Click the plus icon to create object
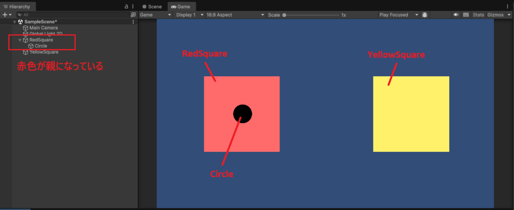This screenshot has width=514, height=210. click(x=5, y=15)
